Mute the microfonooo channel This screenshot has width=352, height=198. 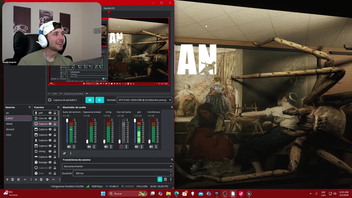click(x=151, y=147)
